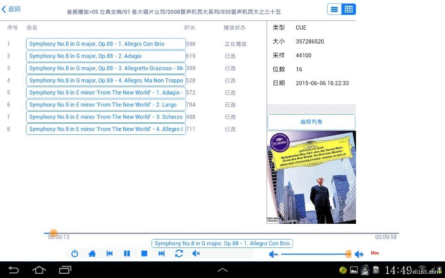Switch to list view layout
This screenshot has width=445, height=278.
[x=334, y=9]
